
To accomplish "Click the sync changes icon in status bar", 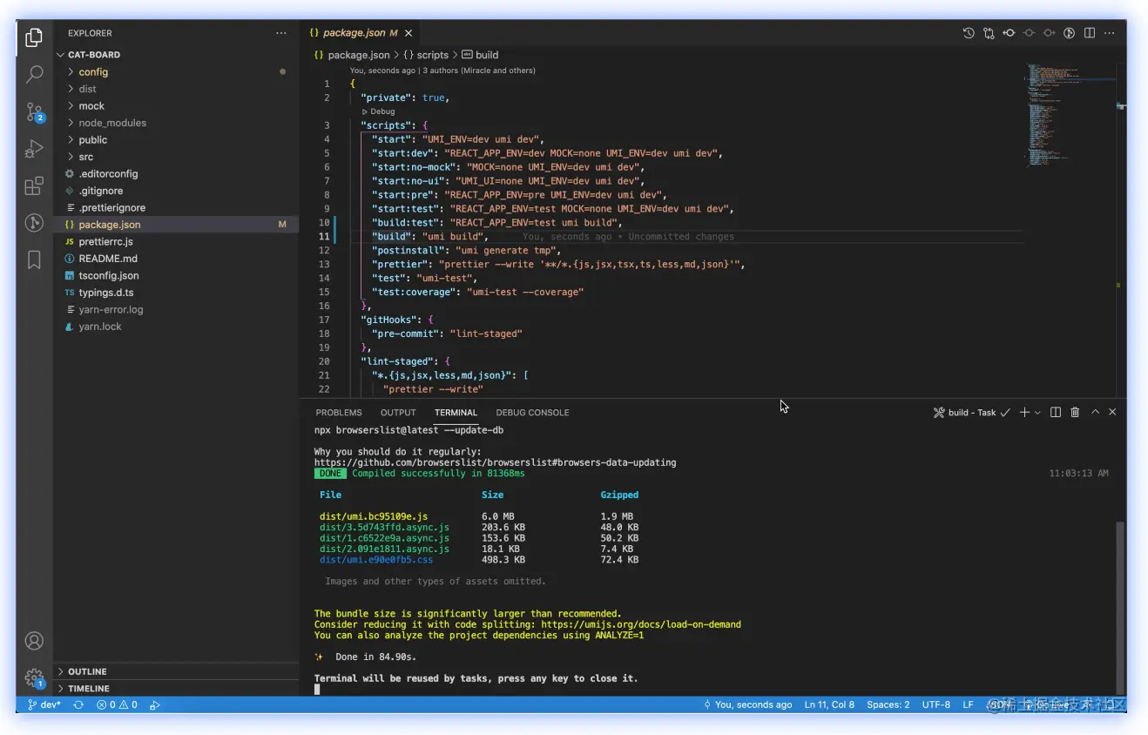I will click(78, 705).
